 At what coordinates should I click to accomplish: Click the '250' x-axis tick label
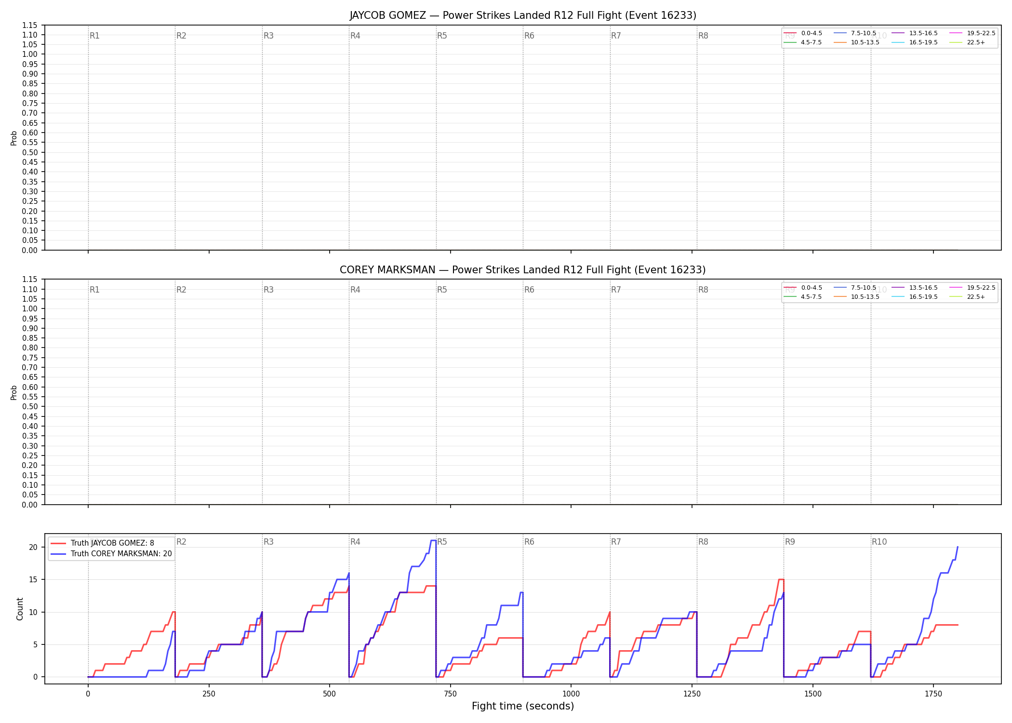pos(209,694)
